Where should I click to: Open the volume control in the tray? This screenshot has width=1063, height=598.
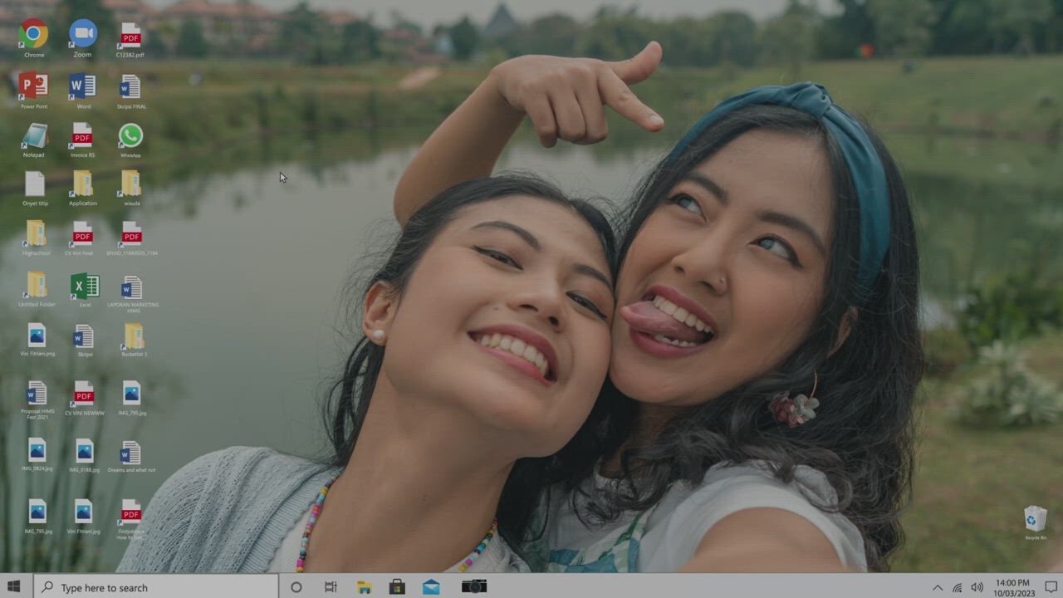point(977,588)
